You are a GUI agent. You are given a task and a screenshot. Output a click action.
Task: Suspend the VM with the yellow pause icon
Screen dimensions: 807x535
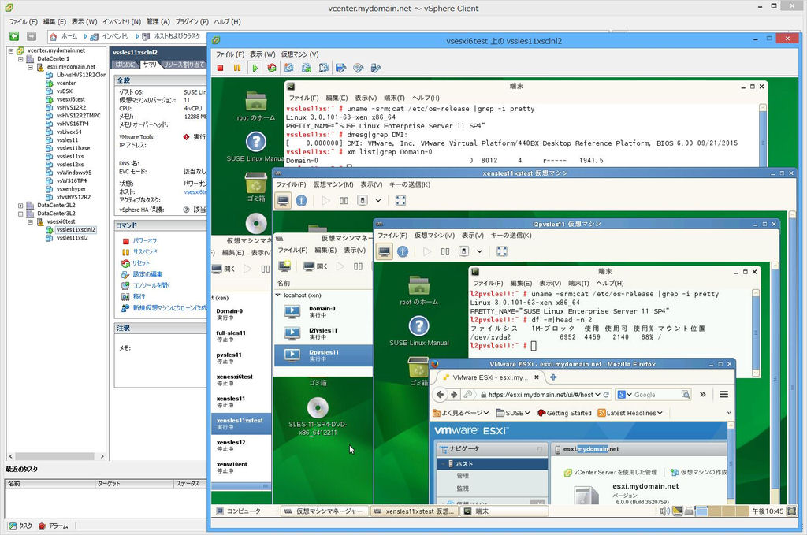pyautogui.click(x=237, y=68)
